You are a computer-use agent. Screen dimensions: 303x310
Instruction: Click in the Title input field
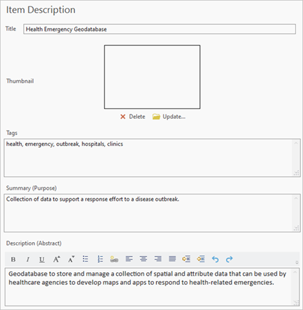160,29
